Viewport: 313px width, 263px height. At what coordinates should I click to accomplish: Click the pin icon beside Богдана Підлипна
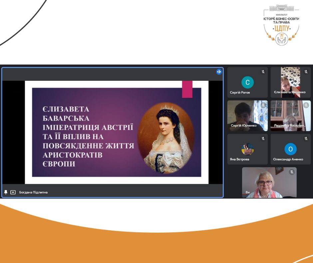[x=6, y=192]
